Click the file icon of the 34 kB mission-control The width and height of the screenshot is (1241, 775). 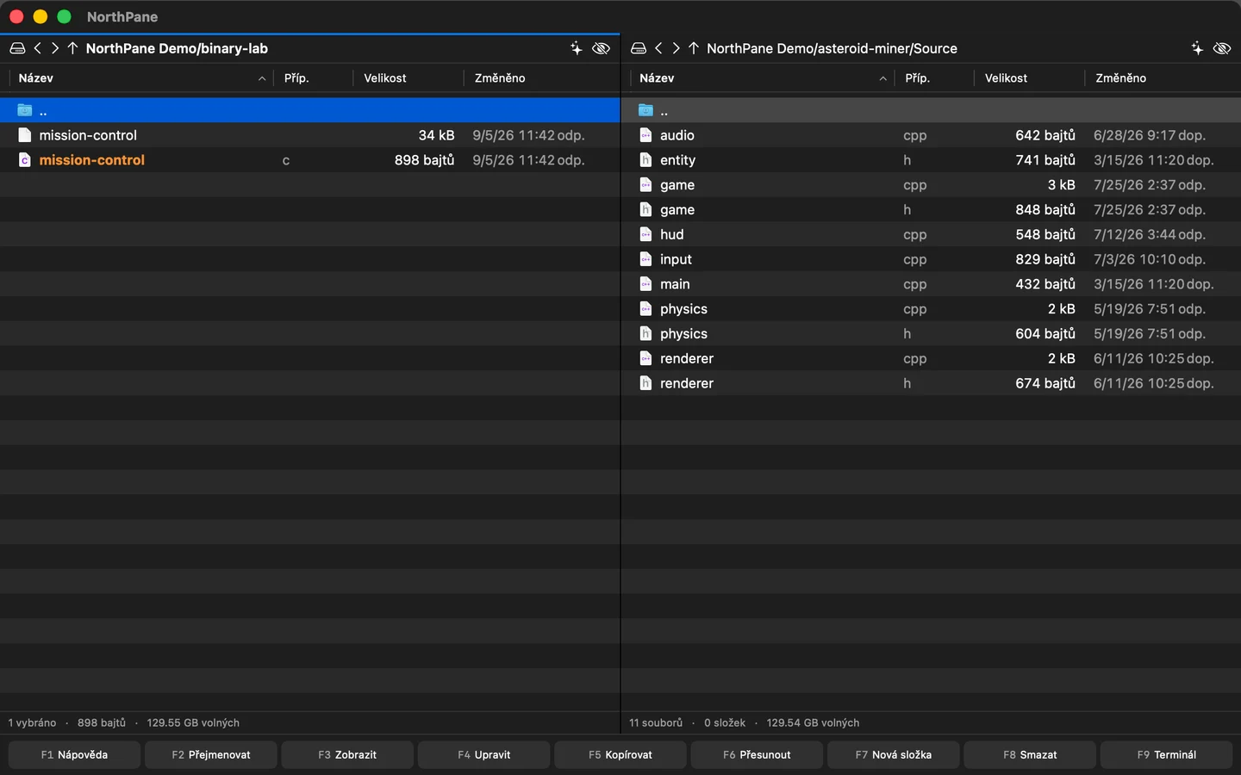click(x=24, y=135)
